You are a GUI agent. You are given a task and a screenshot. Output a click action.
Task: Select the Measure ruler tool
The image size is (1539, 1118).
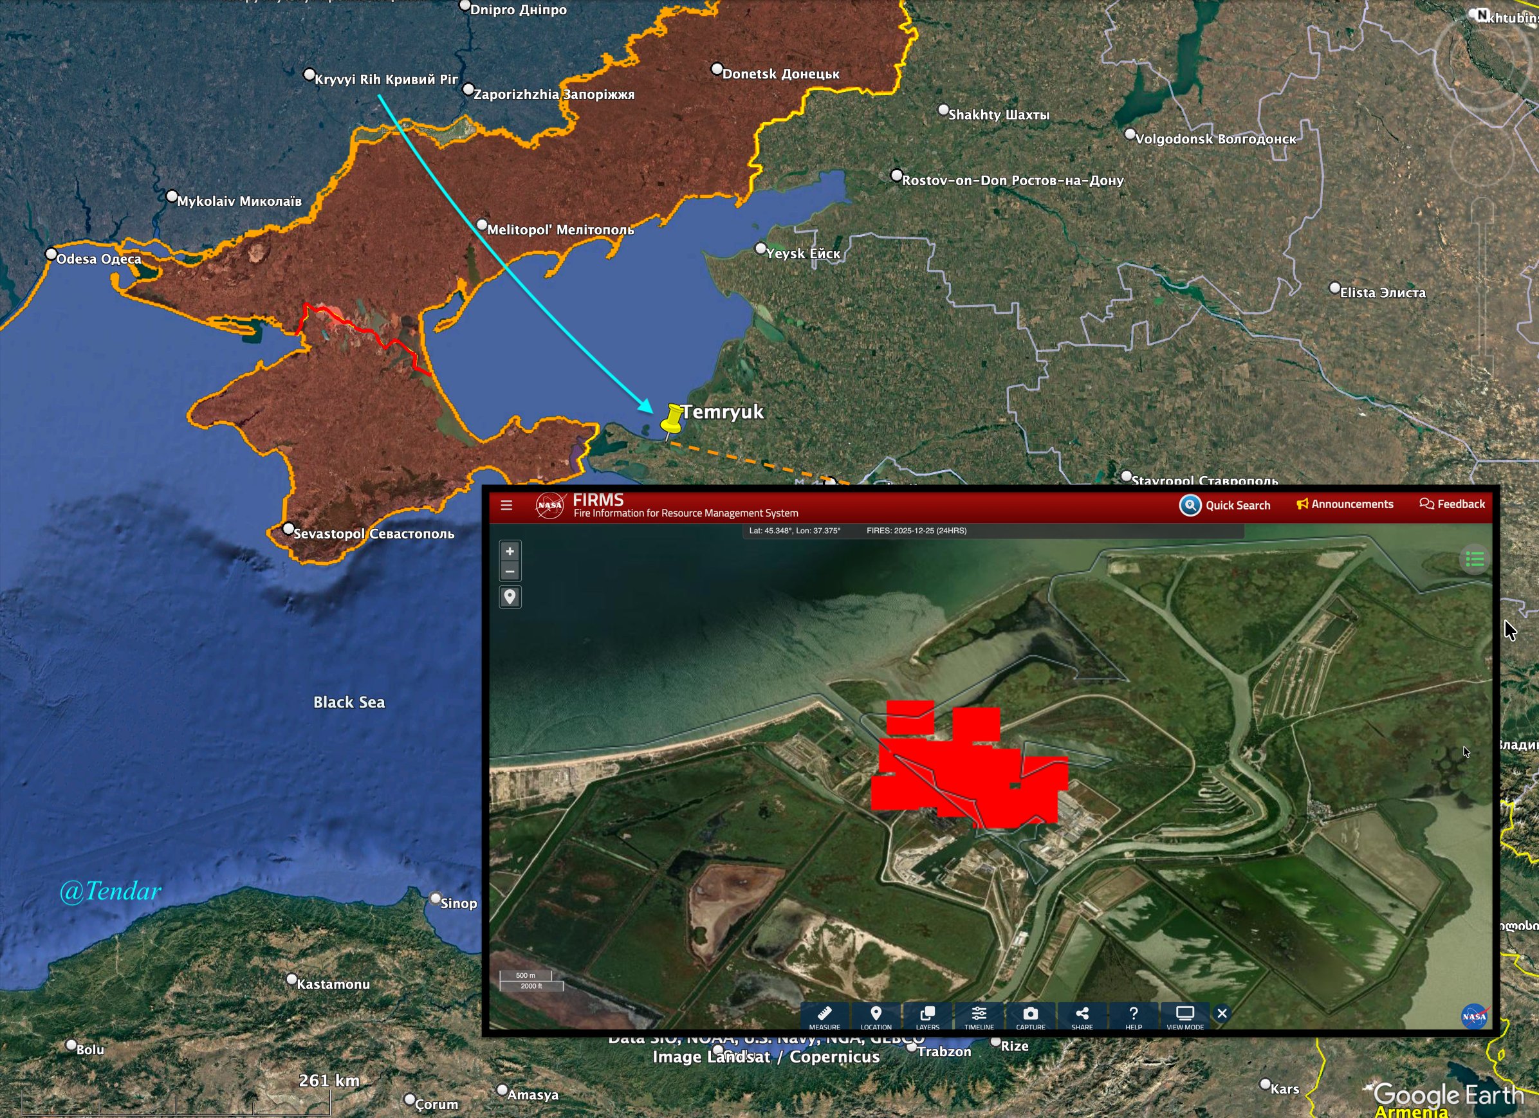coord(824,1016)
